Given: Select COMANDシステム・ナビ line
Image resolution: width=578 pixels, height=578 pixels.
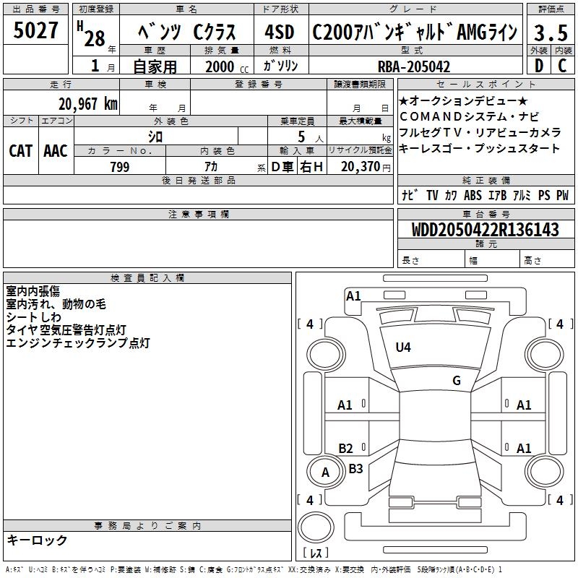Looking at the screenshot, I should 469,116.
